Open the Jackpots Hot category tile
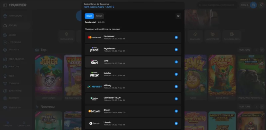 212,36
